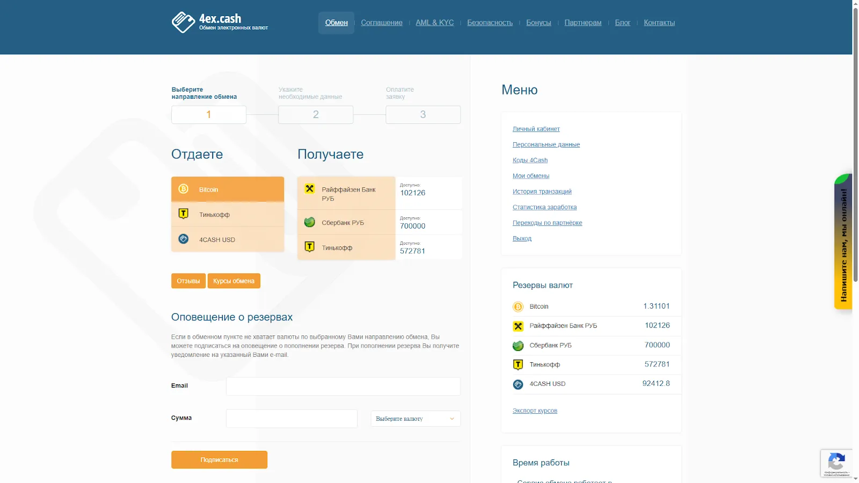Select Bitcoin row under Отдаете
The image size is (859, 483).
point(228,189)
